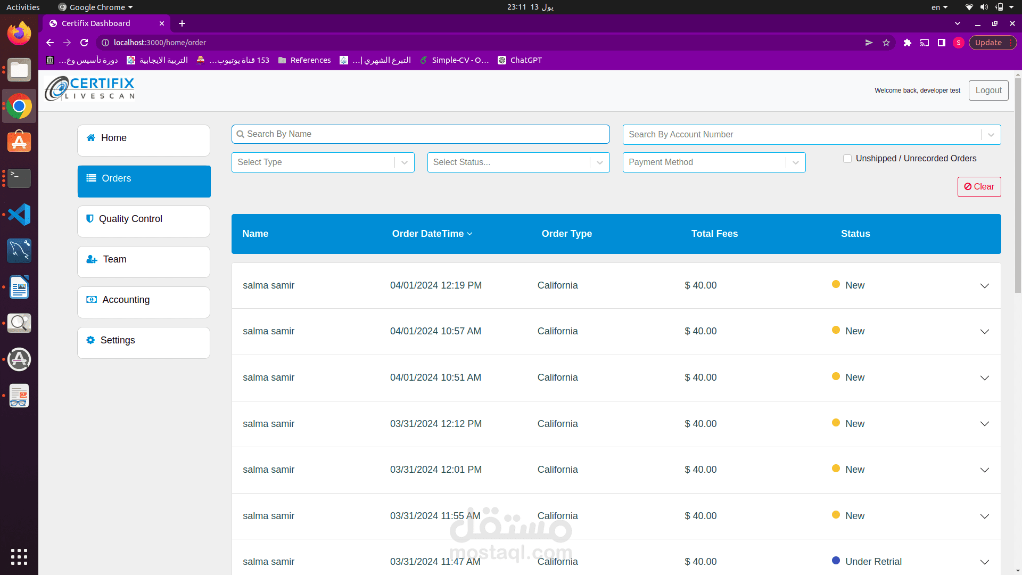This screenshot has width=1022, height=575.
Task: Open the tab search chevron in title bar
Action: (958, 23)
